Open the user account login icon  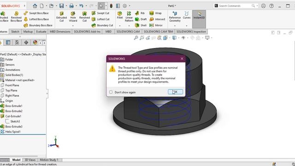tap(263, 6)
